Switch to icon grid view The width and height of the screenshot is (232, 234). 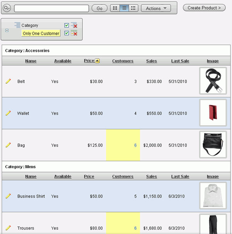[x=115, y=8]
